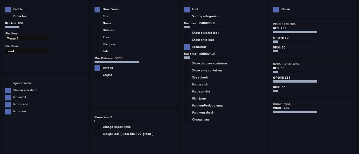Open the Aim Key dropdown showing Mouse 1
The height and width of the screenshot is (154, 359).
[27, 38]
